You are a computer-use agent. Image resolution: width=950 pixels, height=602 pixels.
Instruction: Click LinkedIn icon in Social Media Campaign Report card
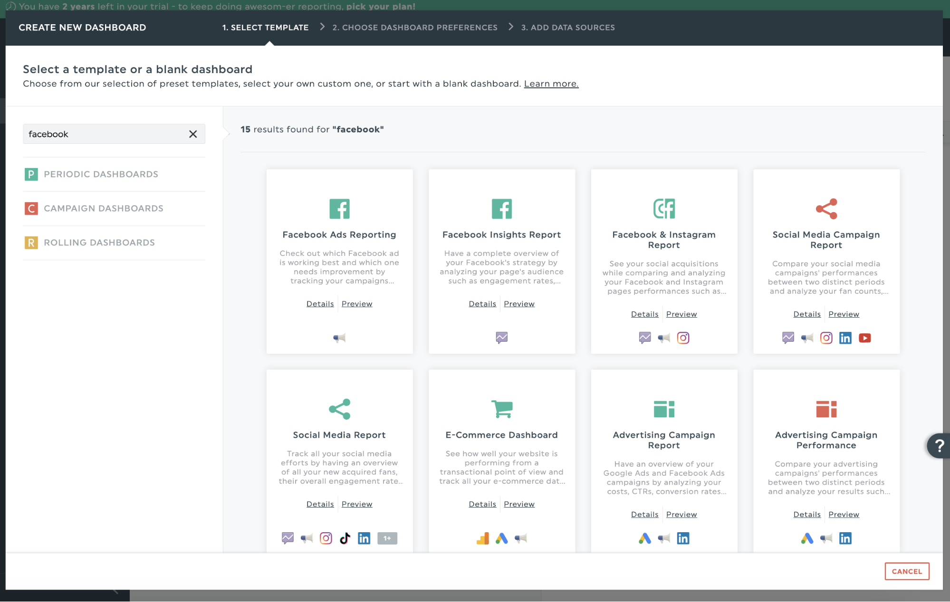tap(845, 338)
